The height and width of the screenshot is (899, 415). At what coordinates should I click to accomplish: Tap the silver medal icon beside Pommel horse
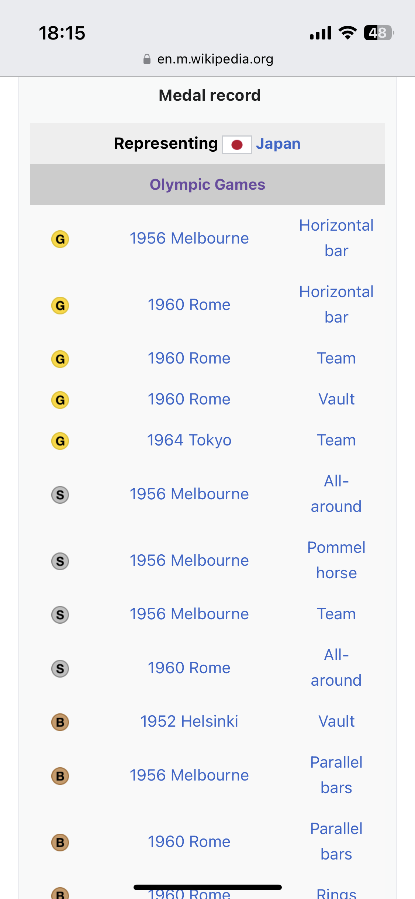(x=60, y=561)
